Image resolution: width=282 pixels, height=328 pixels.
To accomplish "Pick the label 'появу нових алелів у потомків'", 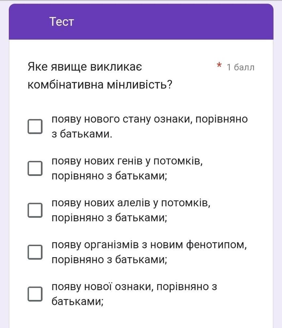I will (x=131, y=203).
